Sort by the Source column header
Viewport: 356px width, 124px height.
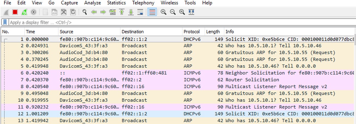tap(89, 32)
